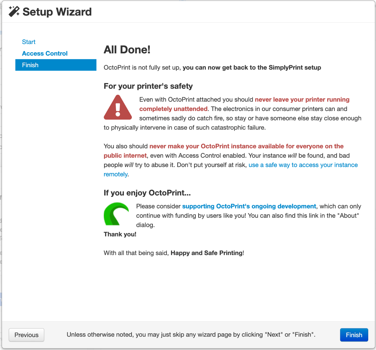
Task: Click the 'If you enjoy OctoPrint...' heading
Action: coord(147,193)
